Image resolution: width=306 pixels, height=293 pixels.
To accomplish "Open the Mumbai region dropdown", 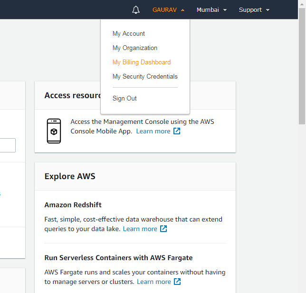I will pos(211,10).
